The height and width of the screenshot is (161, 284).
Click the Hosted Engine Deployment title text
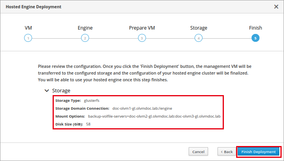click(34, 7)
